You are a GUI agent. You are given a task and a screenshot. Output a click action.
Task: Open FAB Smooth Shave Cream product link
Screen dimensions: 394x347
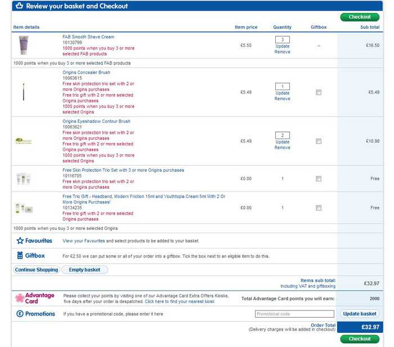tap(88, 37)
